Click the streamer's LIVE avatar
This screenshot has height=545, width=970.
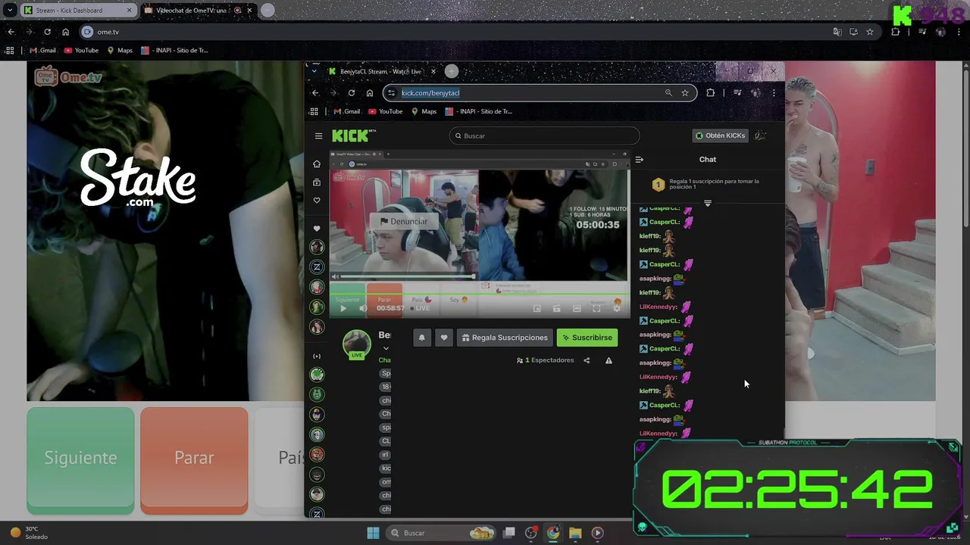(356, 344)
